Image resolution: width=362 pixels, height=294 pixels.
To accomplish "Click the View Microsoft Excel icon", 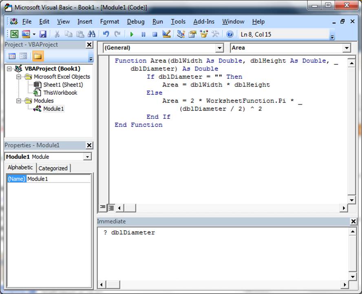I will pyautogui.click(x=14, y=34).
